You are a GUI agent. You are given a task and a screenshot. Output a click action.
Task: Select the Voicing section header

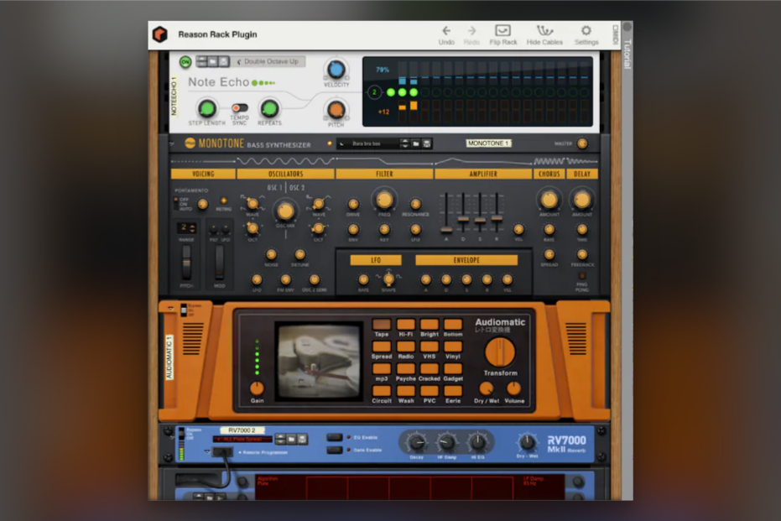pos(203,174)
